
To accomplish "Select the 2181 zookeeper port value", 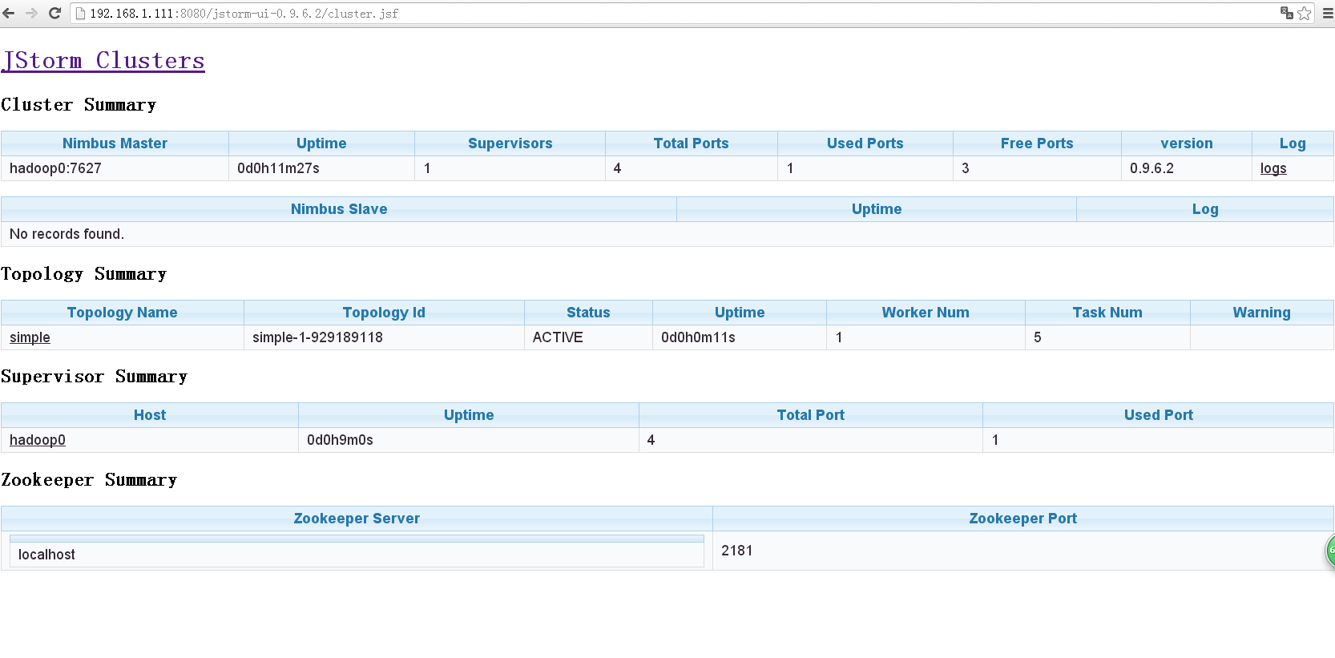I will point(736,551).
